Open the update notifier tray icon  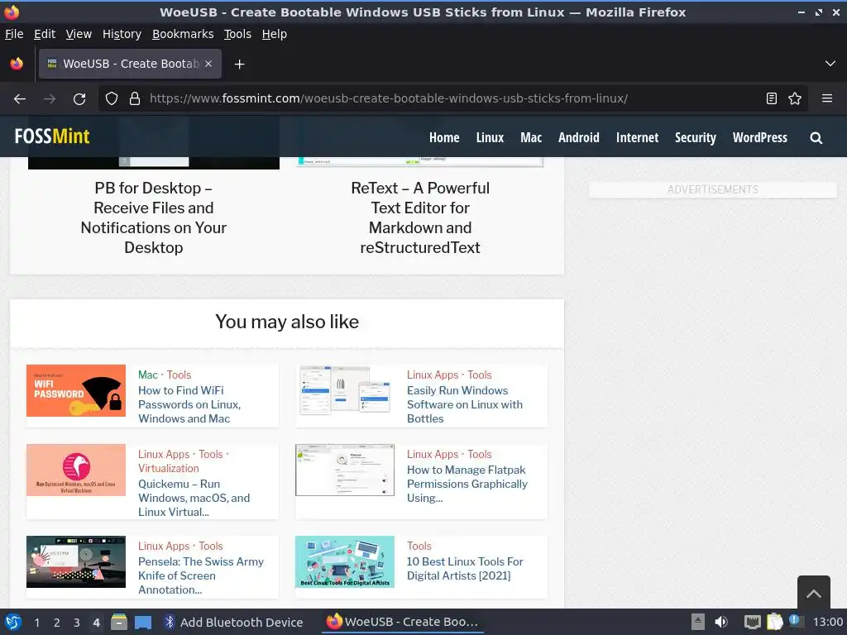pos(796,621)
